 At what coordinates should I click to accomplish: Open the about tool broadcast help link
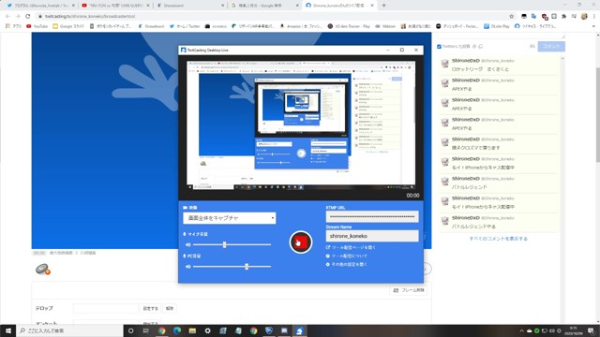tap(346, 256)
